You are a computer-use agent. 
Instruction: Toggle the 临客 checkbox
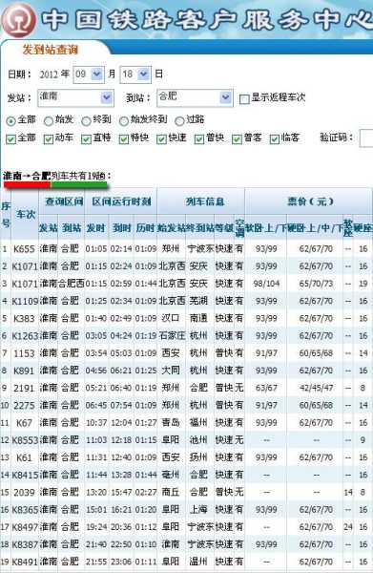click(275, 138)
